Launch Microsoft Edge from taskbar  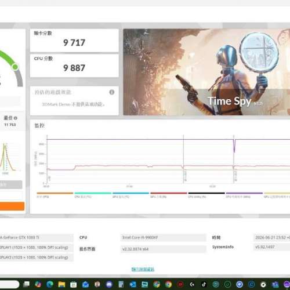tap(50, 284)
